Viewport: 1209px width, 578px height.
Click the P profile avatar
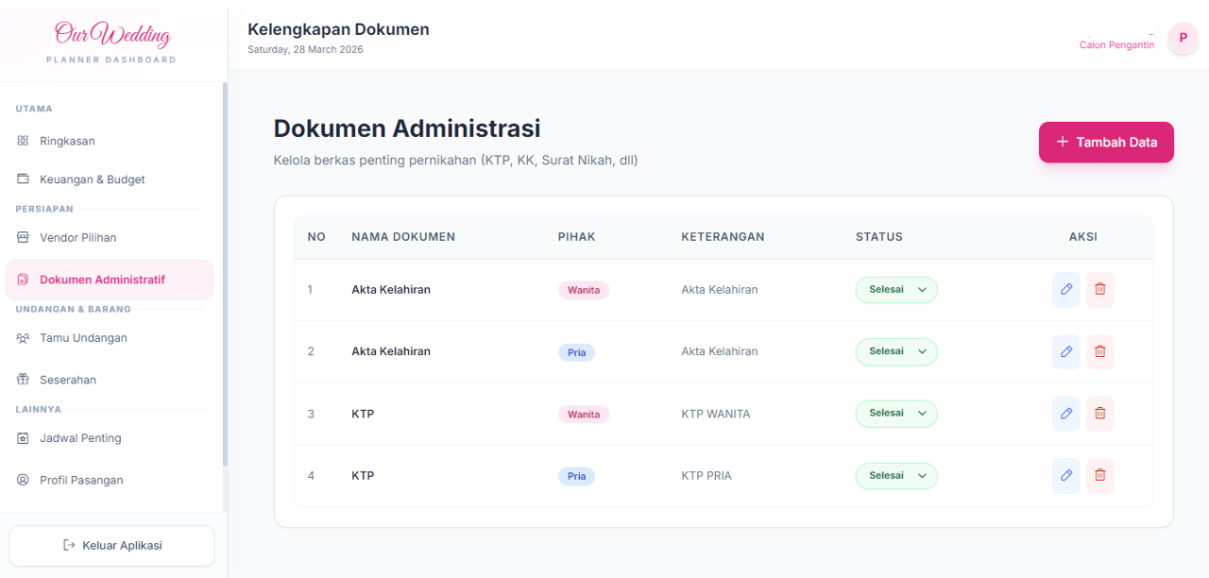point(1183,39)
